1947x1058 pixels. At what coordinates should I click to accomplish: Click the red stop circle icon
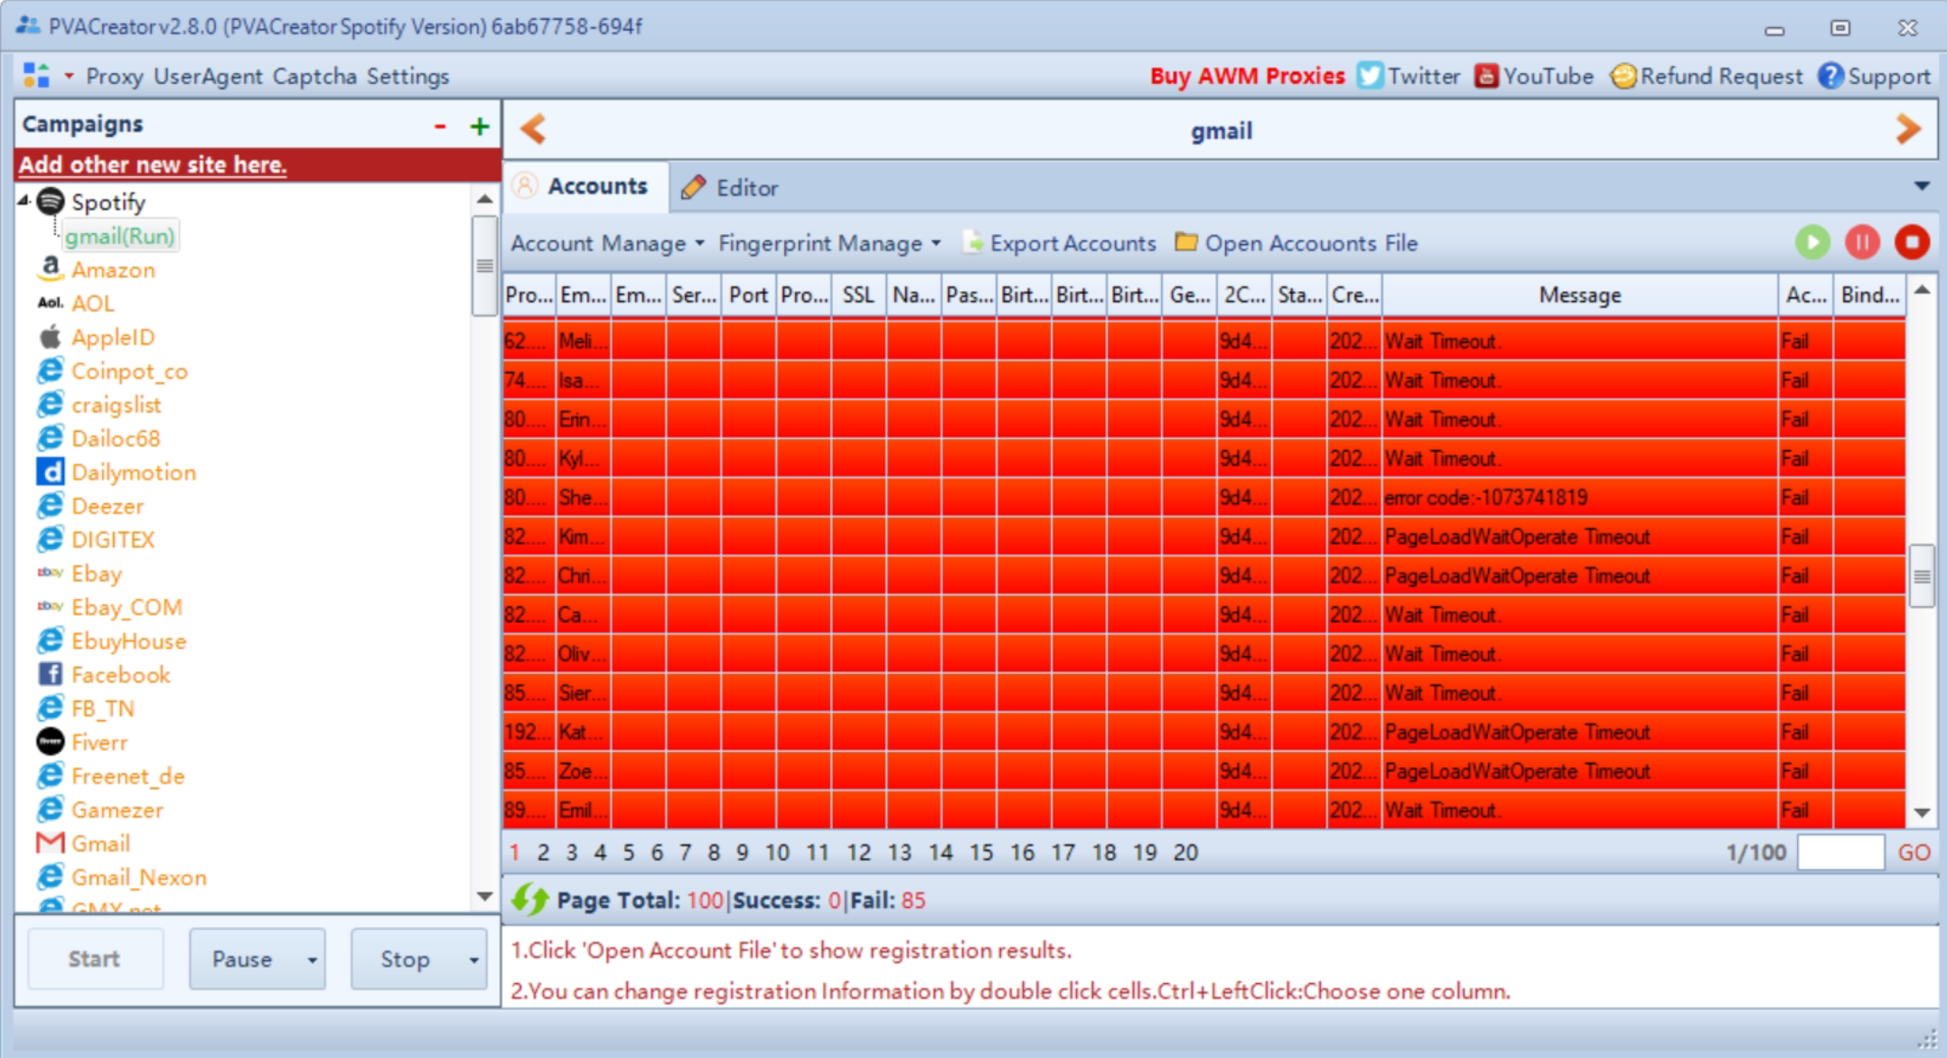(1912, 242)
